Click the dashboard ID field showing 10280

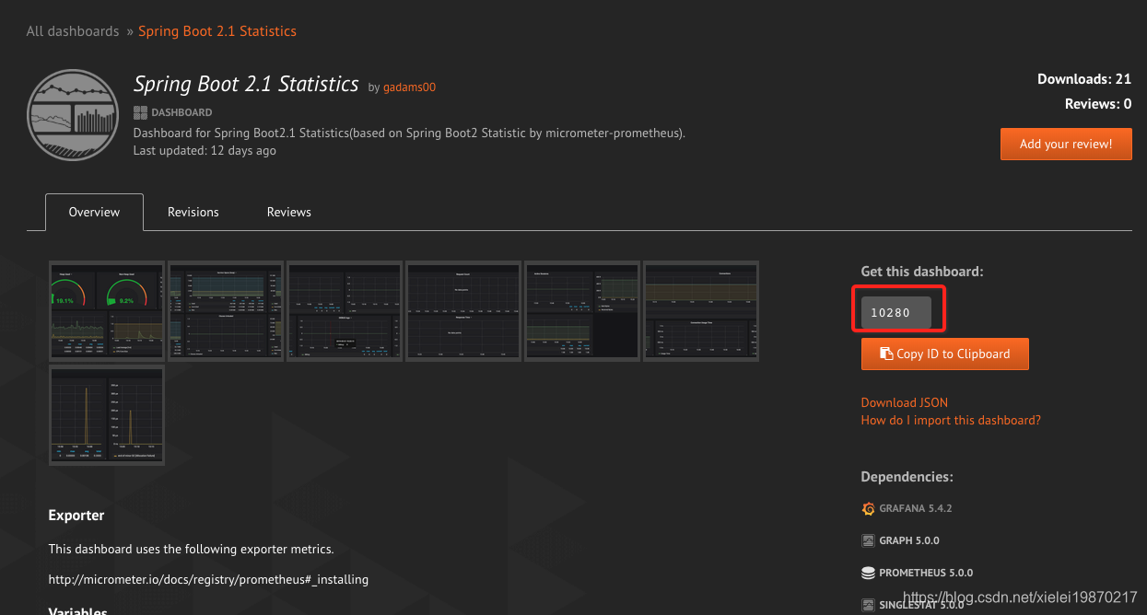[x=896, y=313]
